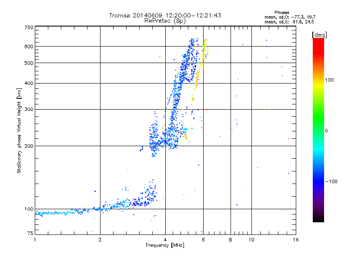Click the 'Stationary phase Virtual Height [km]' label
Screen dimensions: 348x261
(x=19, y=131)
